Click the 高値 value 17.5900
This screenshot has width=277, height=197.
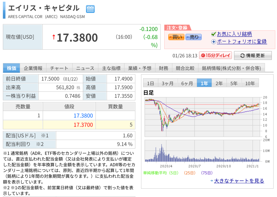click(x=124, y=87)
